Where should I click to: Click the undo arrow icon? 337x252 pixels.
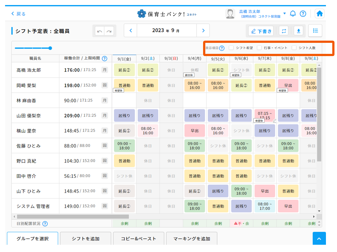100,31
